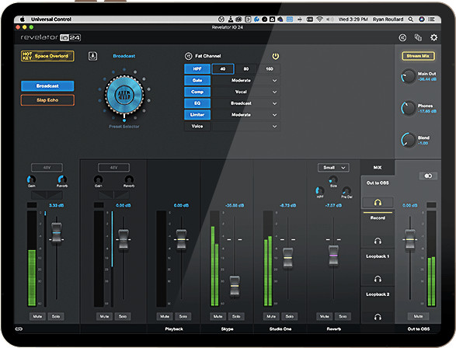Toggle the HPF button
This screenshot has width=456, height=348.
(197, 69)
